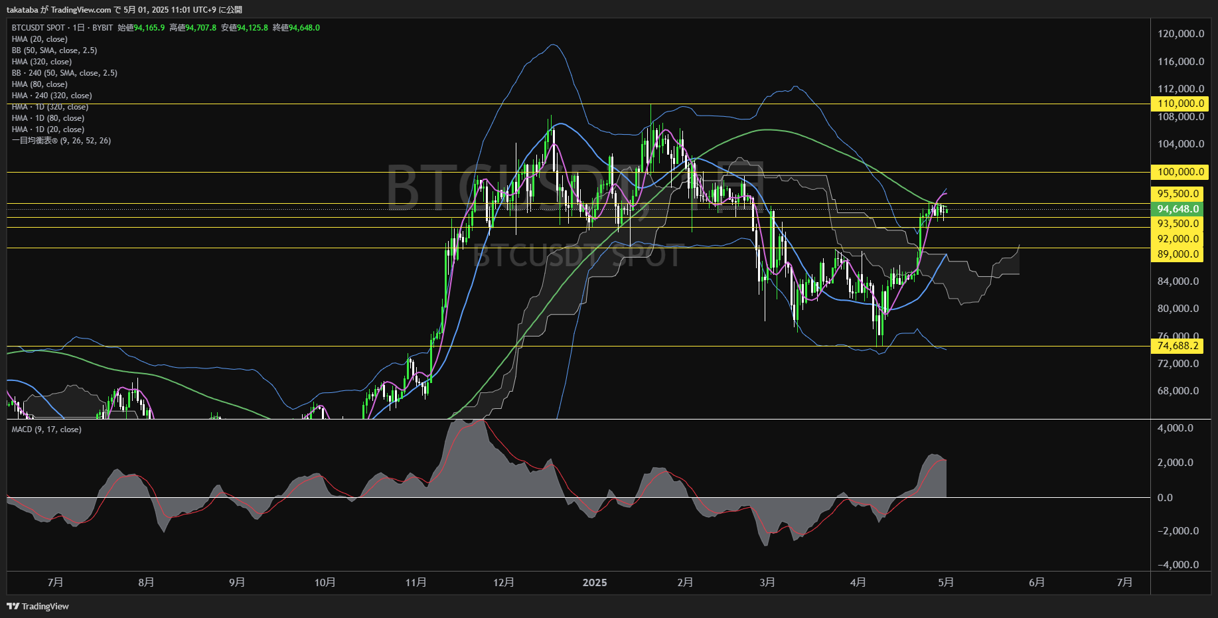Select the BTCUSDT SPOT · 1日 · BYBIT title
This screenshot has height=618, width=1218.
click(62, 28)
